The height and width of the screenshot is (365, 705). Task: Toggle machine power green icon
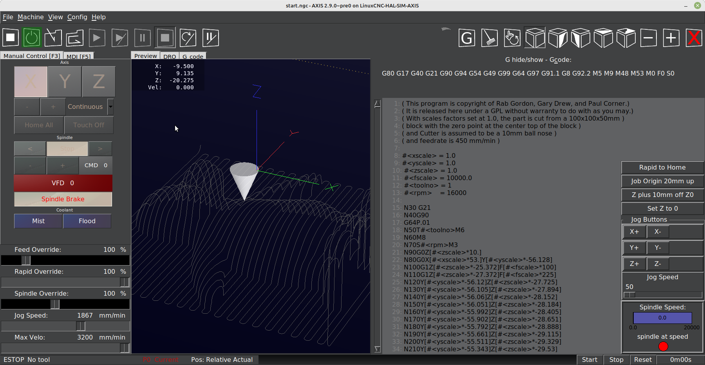click(32, 38)
